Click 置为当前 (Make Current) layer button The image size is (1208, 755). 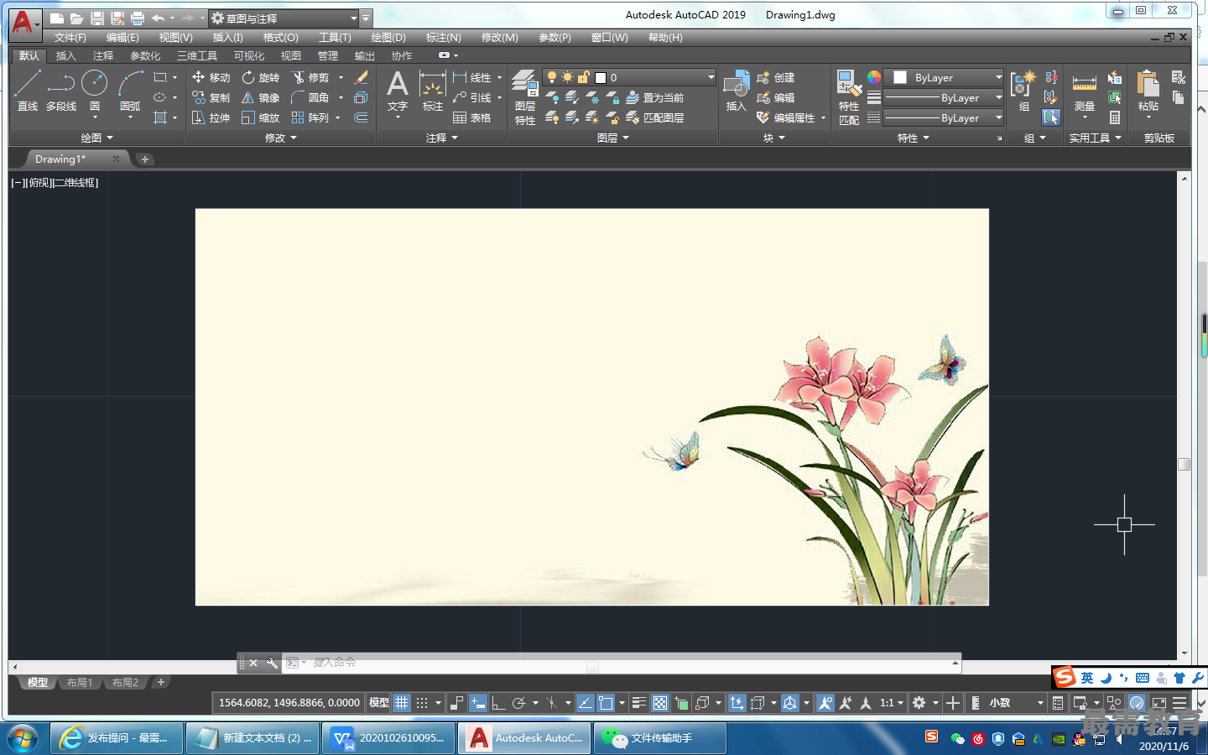tap(654, 97)
